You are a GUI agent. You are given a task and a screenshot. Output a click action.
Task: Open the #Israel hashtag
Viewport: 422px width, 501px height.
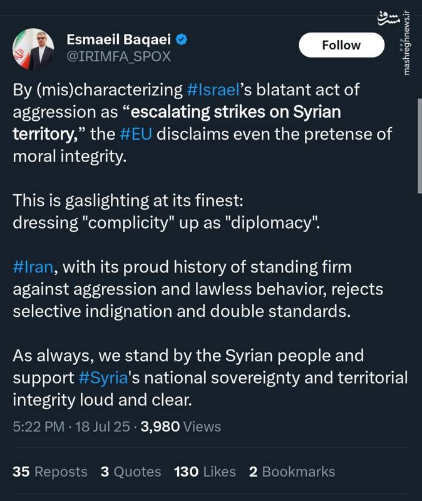pos(214,89)
